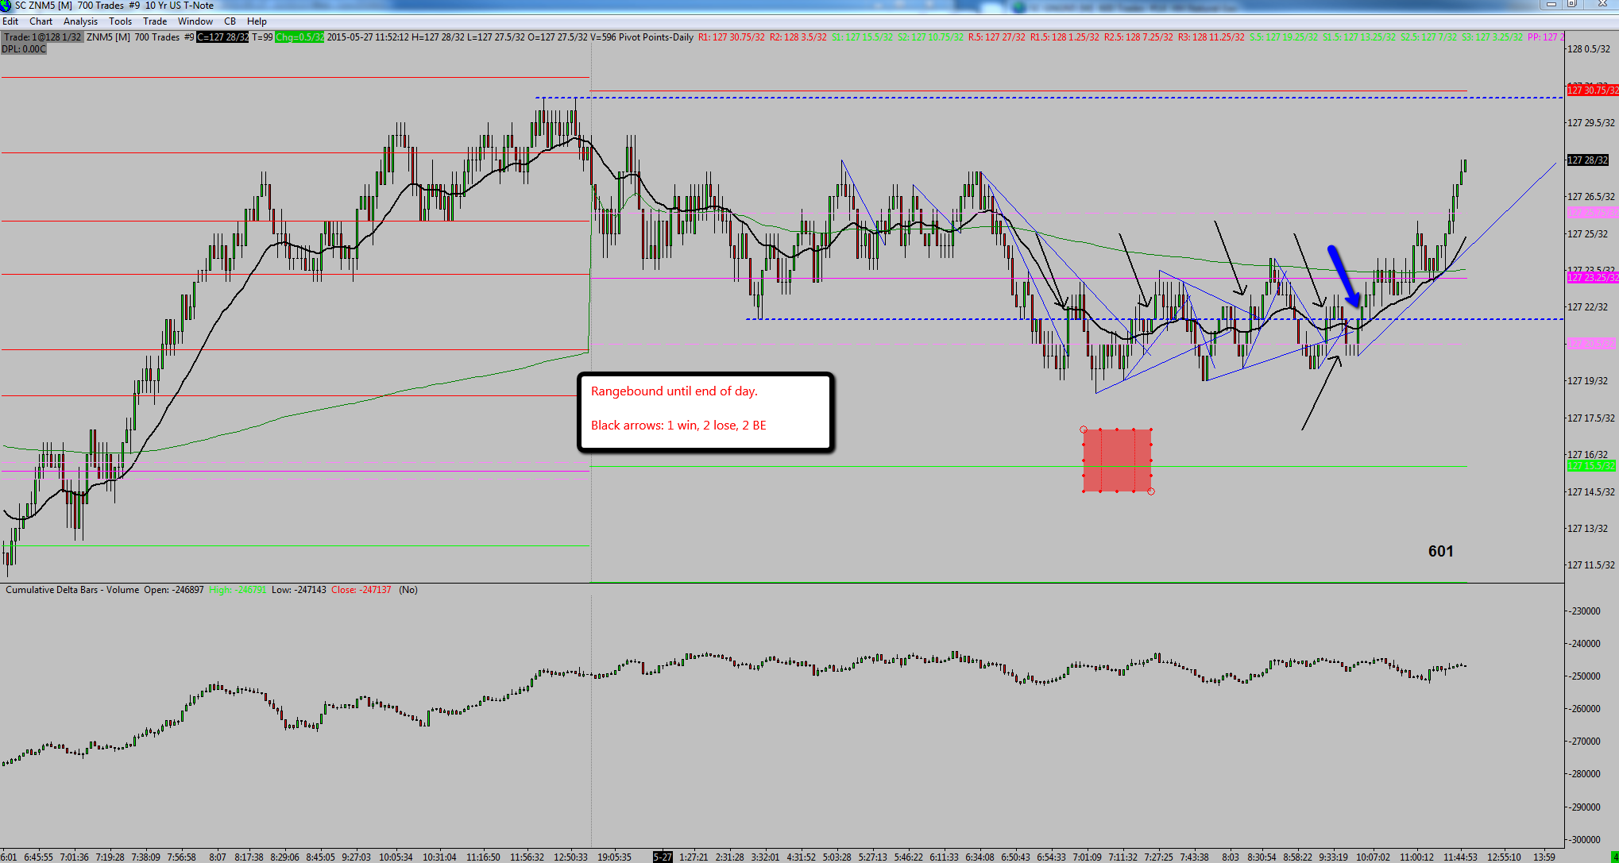Viewport: 1619px width, 863px height.
Task: Click the 'Pivot Points-Daily' study label
Action: point(655,37)
